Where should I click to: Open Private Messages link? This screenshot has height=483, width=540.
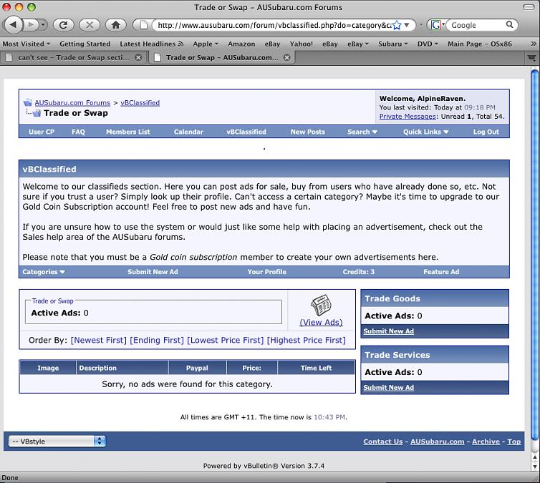[x=408, y=117]
